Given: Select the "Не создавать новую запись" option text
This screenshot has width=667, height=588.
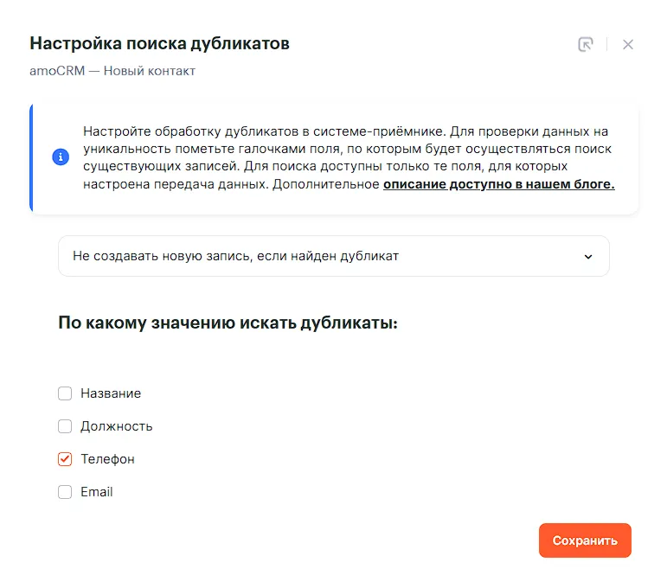Looking at the screenshot, I should click(235, 256).
